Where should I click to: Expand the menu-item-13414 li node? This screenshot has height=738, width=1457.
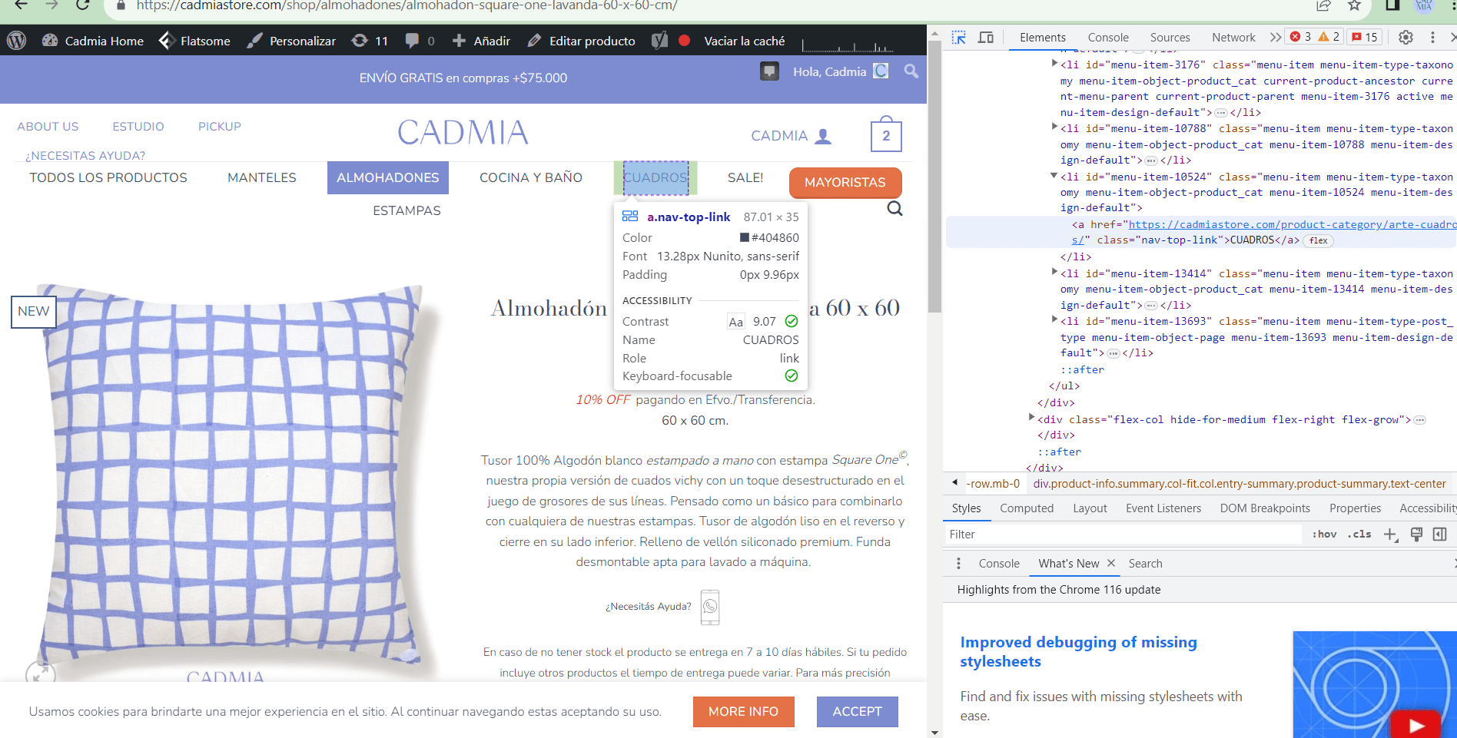coord(1054,272)
